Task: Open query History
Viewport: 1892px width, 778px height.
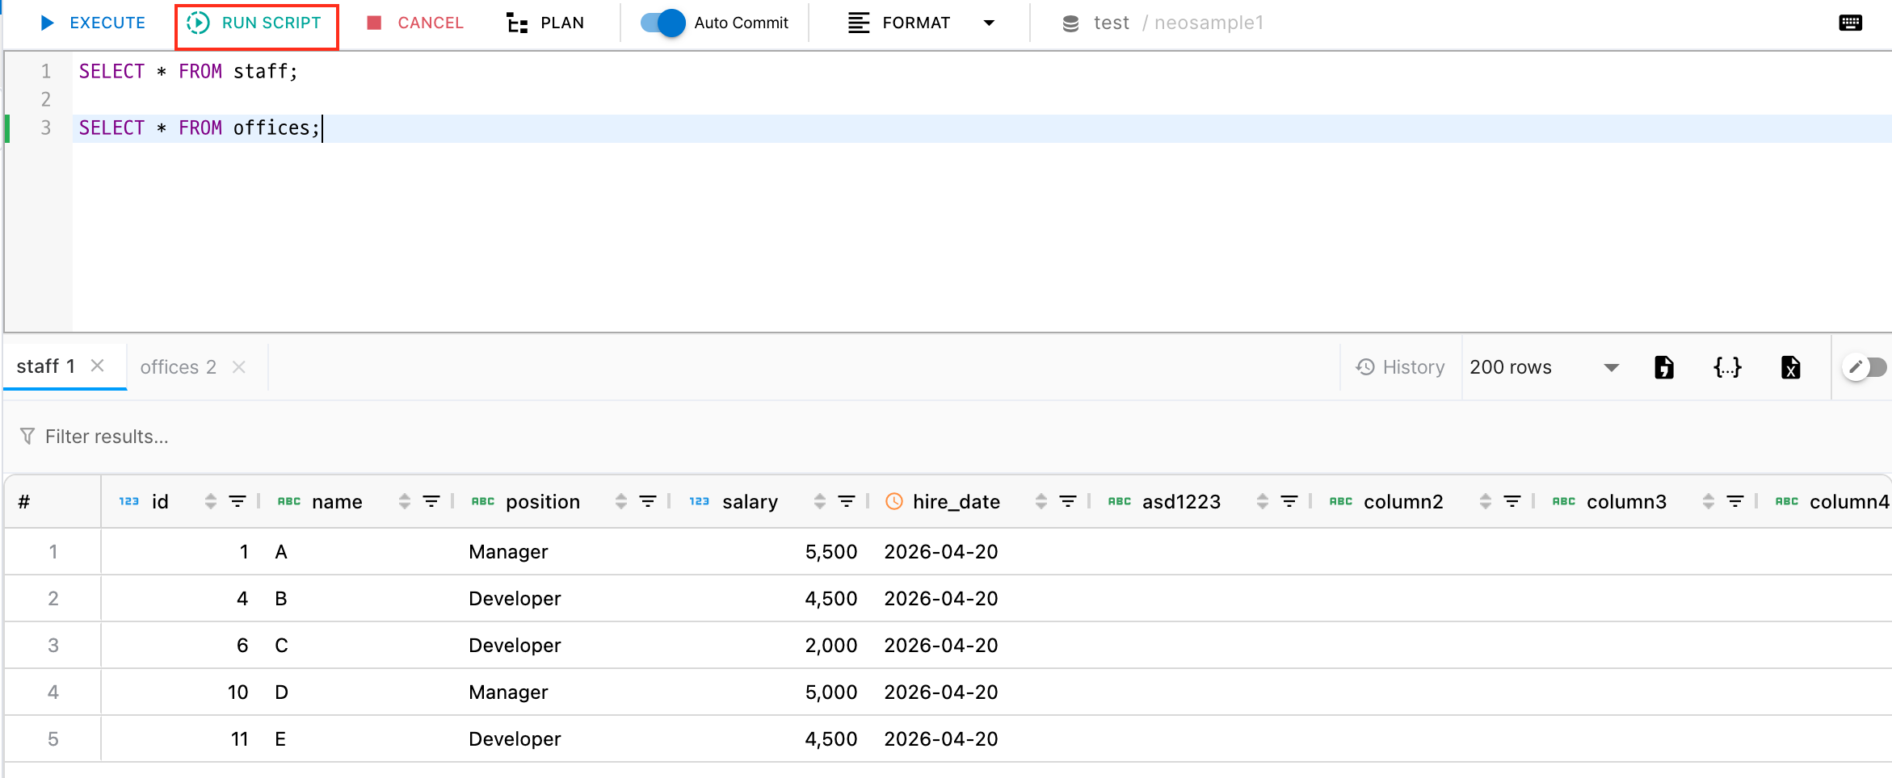Action: (x=1401, y=367)
